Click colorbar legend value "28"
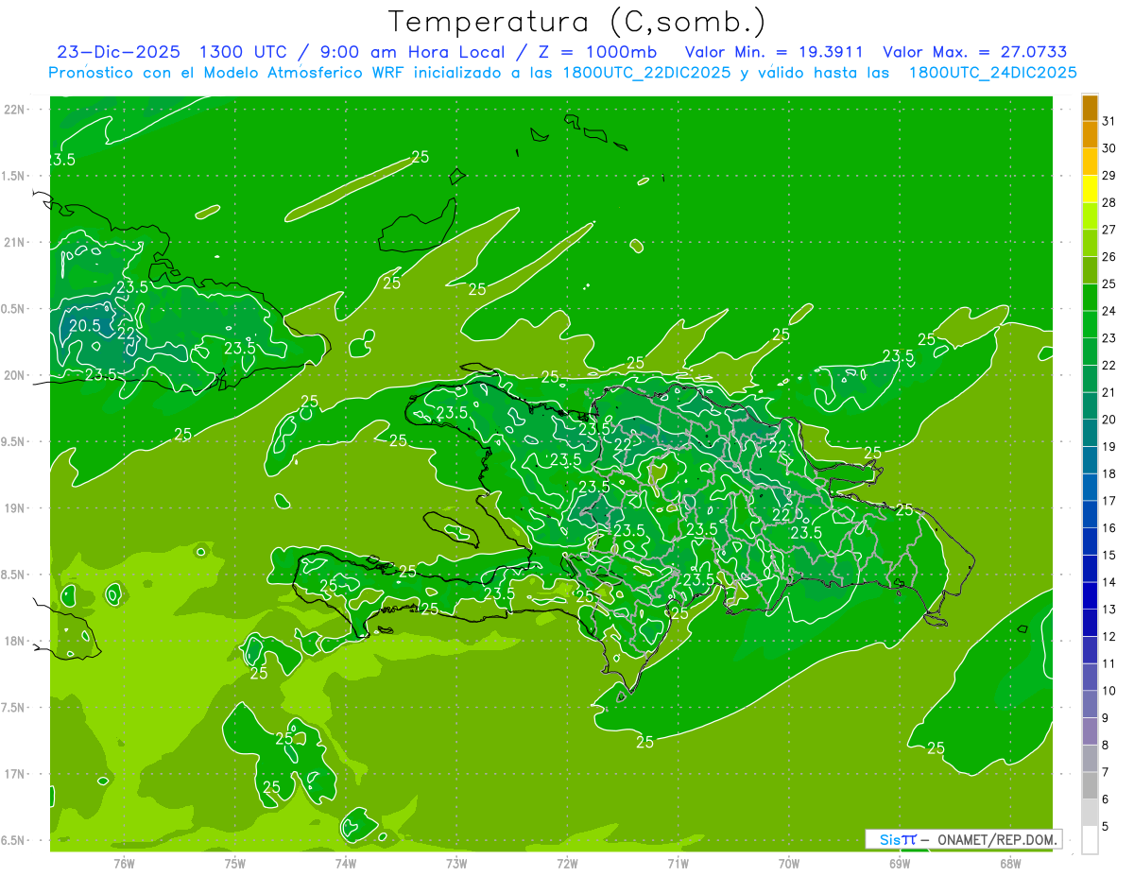This screenshot has height=876, width=1134. click(x=1109, y=202)
